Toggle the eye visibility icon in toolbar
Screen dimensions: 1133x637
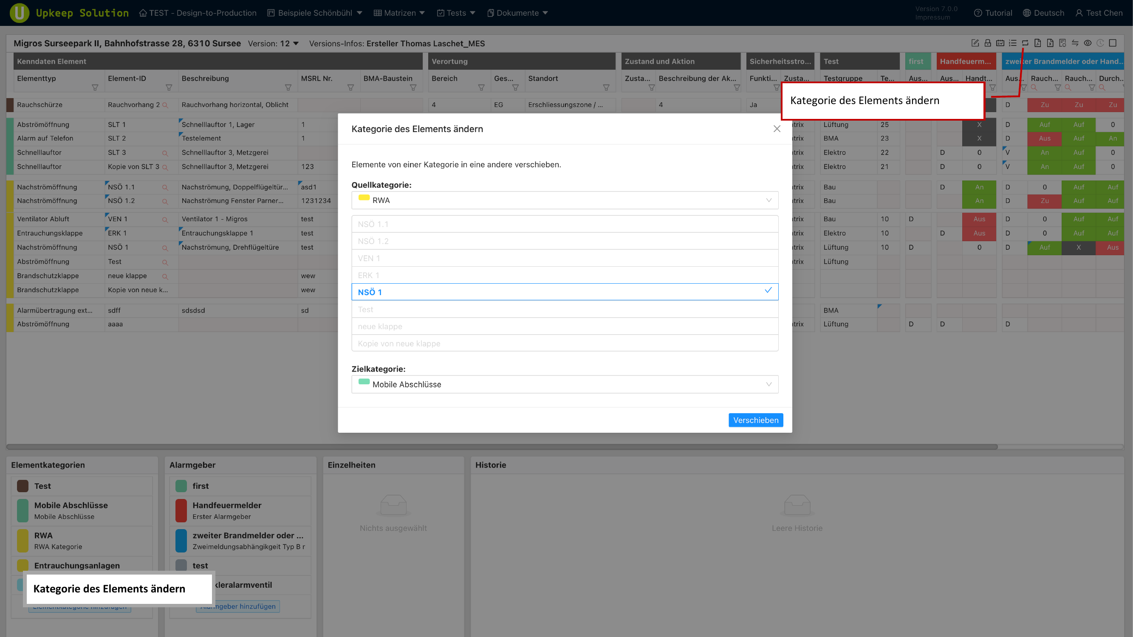click(1088, 43)
